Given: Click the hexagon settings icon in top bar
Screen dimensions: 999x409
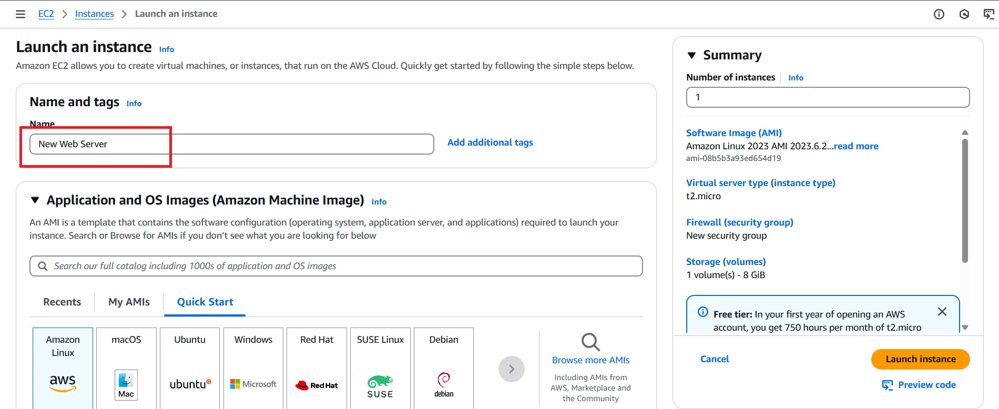Looking at the screenshot, I should point(964,14).
